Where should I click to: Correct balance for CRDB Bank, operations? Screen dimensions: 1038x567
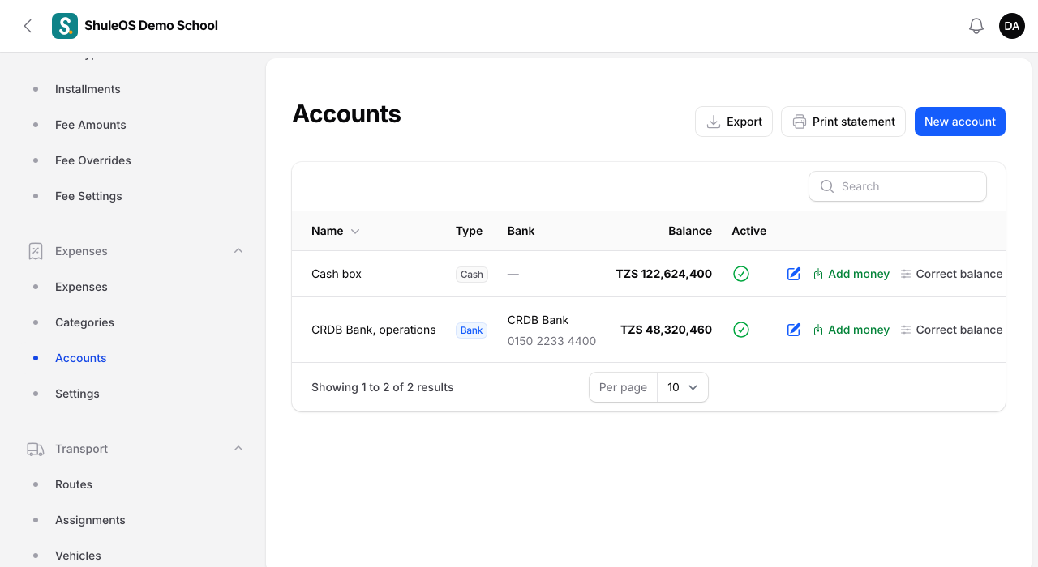pyautogui.click(x=951, y=330)
